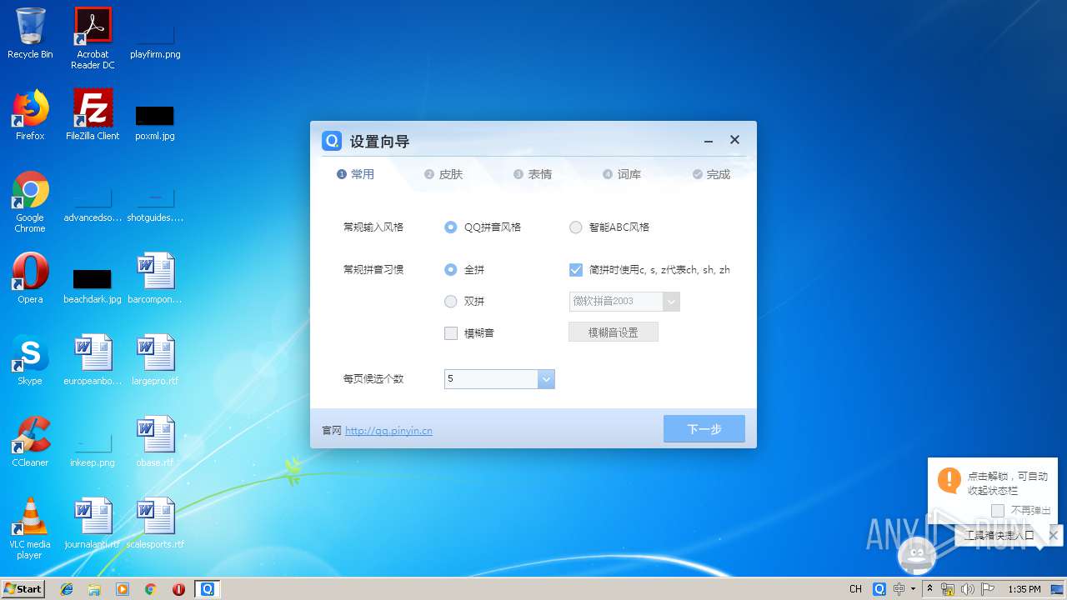Click the CH language indicator

(855, 588)
